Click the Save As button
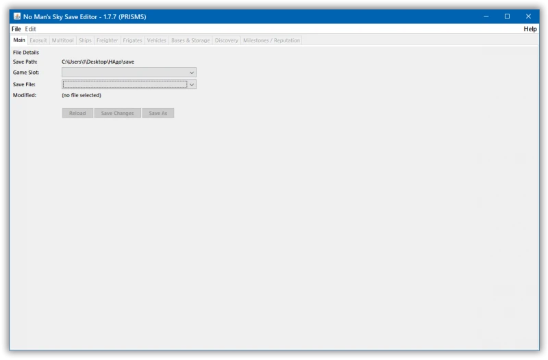This screenshot has height=360, width=548. (x=158, y=113)
